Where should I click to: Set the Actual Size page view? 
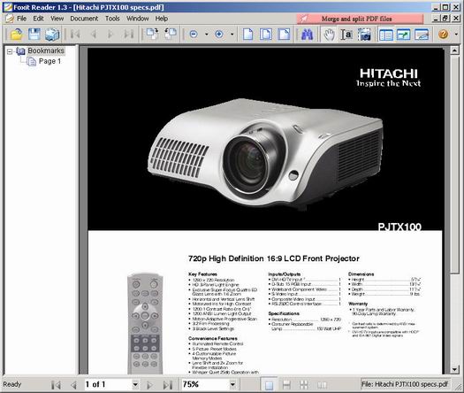click(x=248, y=35)
